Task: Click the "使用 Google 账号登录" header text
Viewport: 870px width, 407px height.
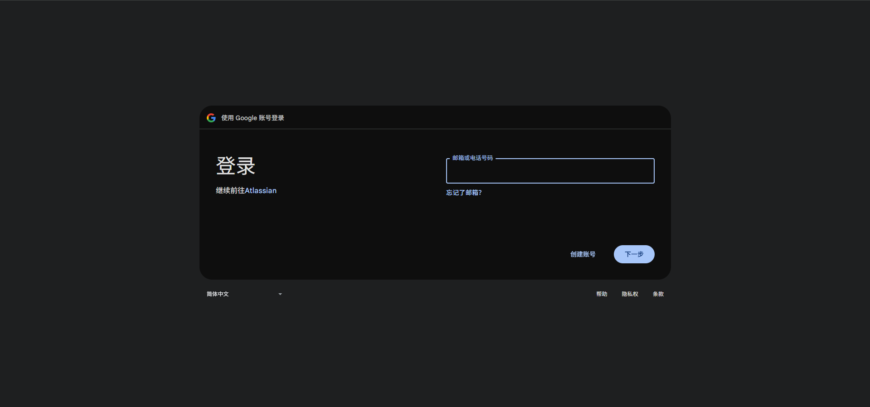Action: (253, 118)
